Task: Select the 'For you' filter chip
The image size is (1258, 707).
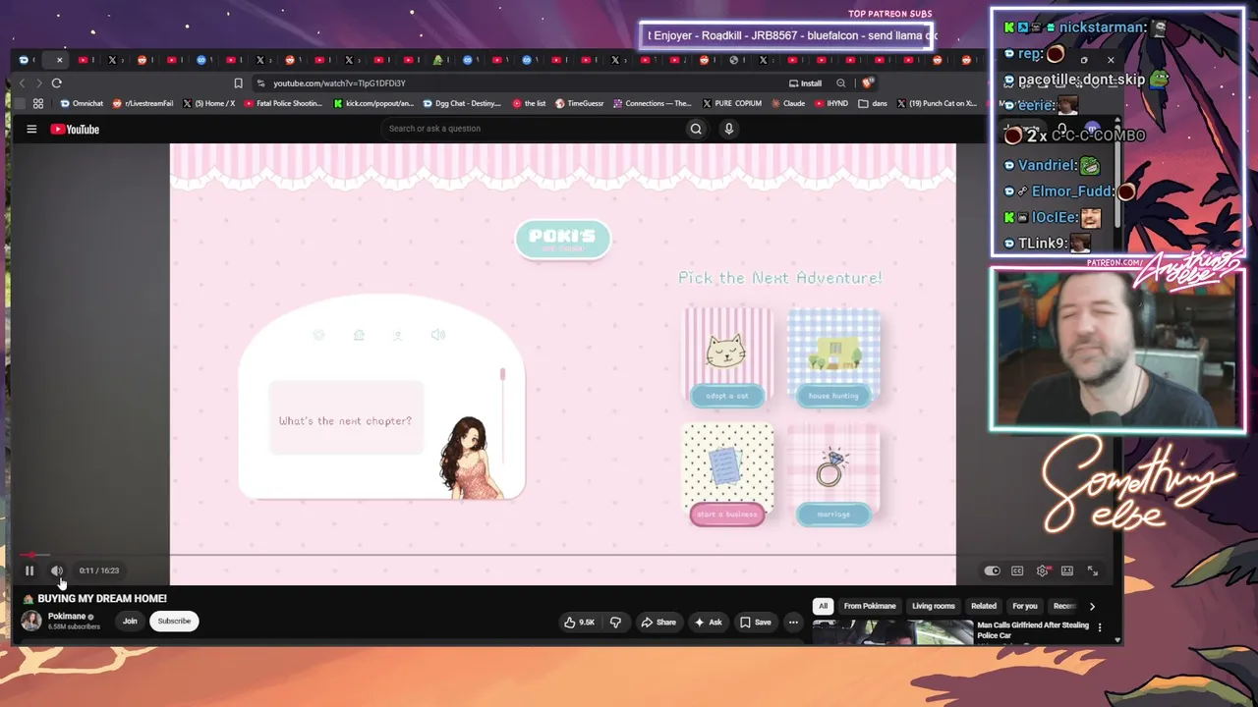Action: [x=1025, y=606]
